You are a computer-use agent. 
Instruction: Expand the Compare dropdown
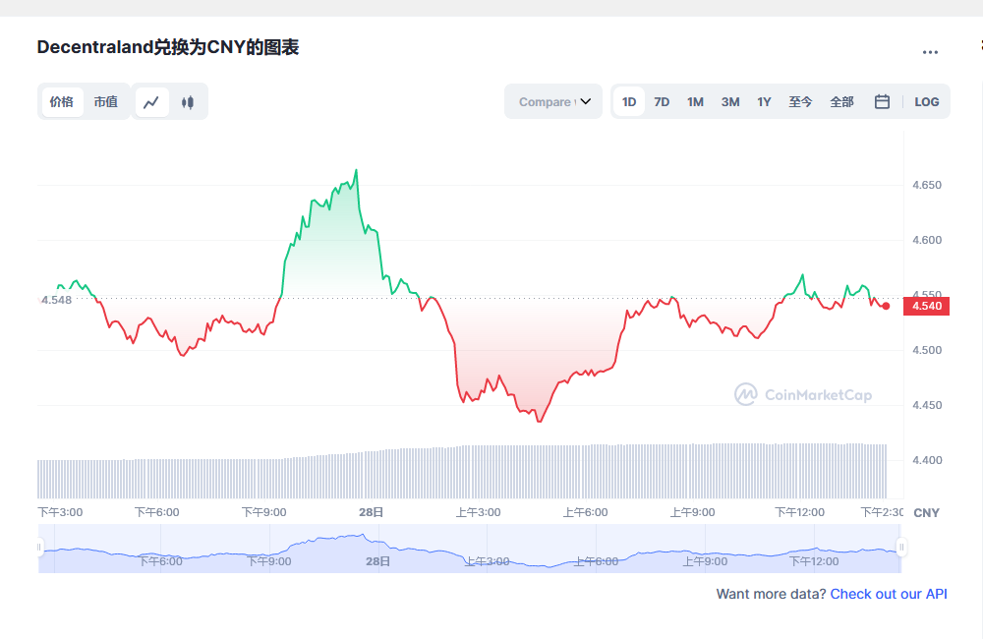coord(553,101)
